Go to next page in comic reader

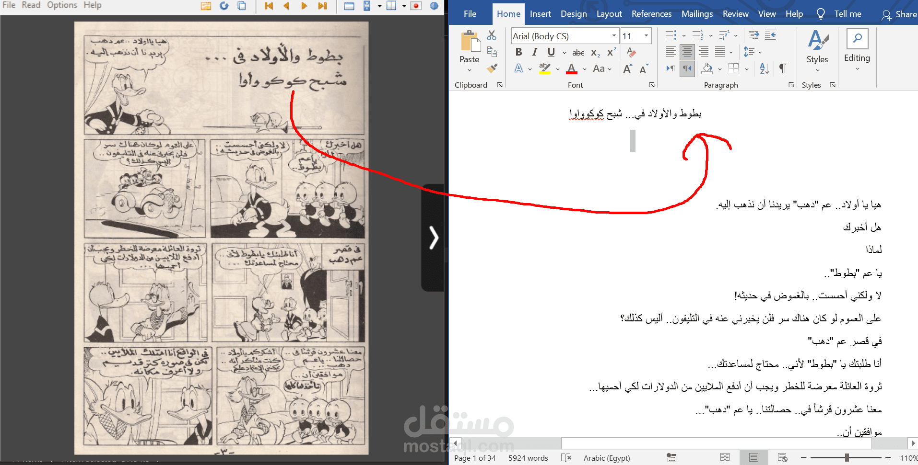point(304,6)
